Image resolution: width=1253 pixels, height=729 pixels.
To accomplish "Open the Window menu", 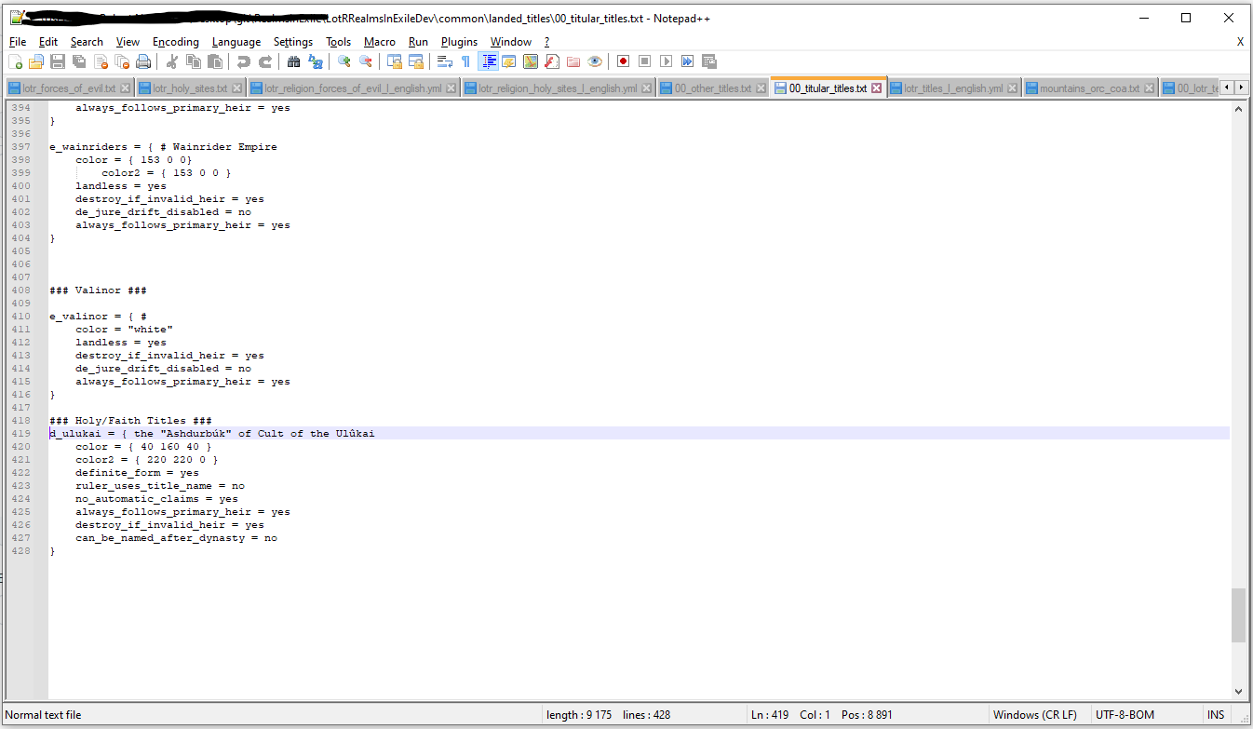I will coord(511,42).
